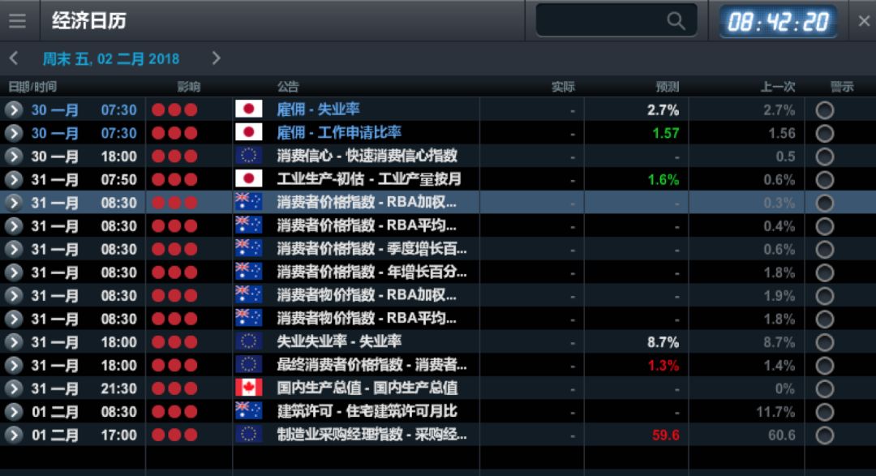Image resolution: width=876 pixels, height=476 pixels.
Task: Sort by 上一次 column header
Action: pos(778,87)
